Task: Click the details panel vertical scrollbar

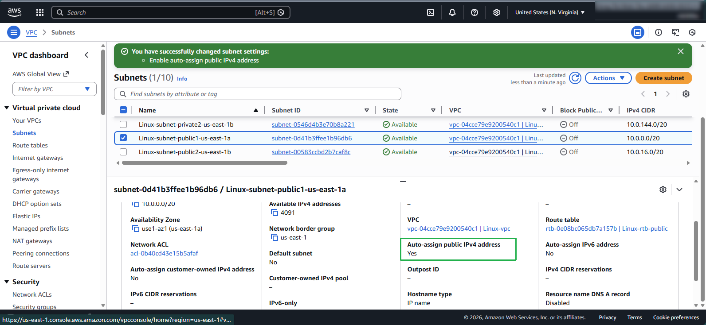Action: point(696,251)
